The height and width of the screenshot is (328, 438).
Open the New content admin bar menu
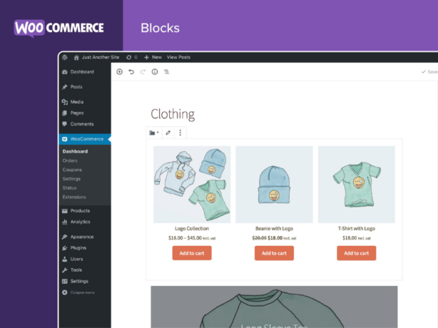[153, 57]
